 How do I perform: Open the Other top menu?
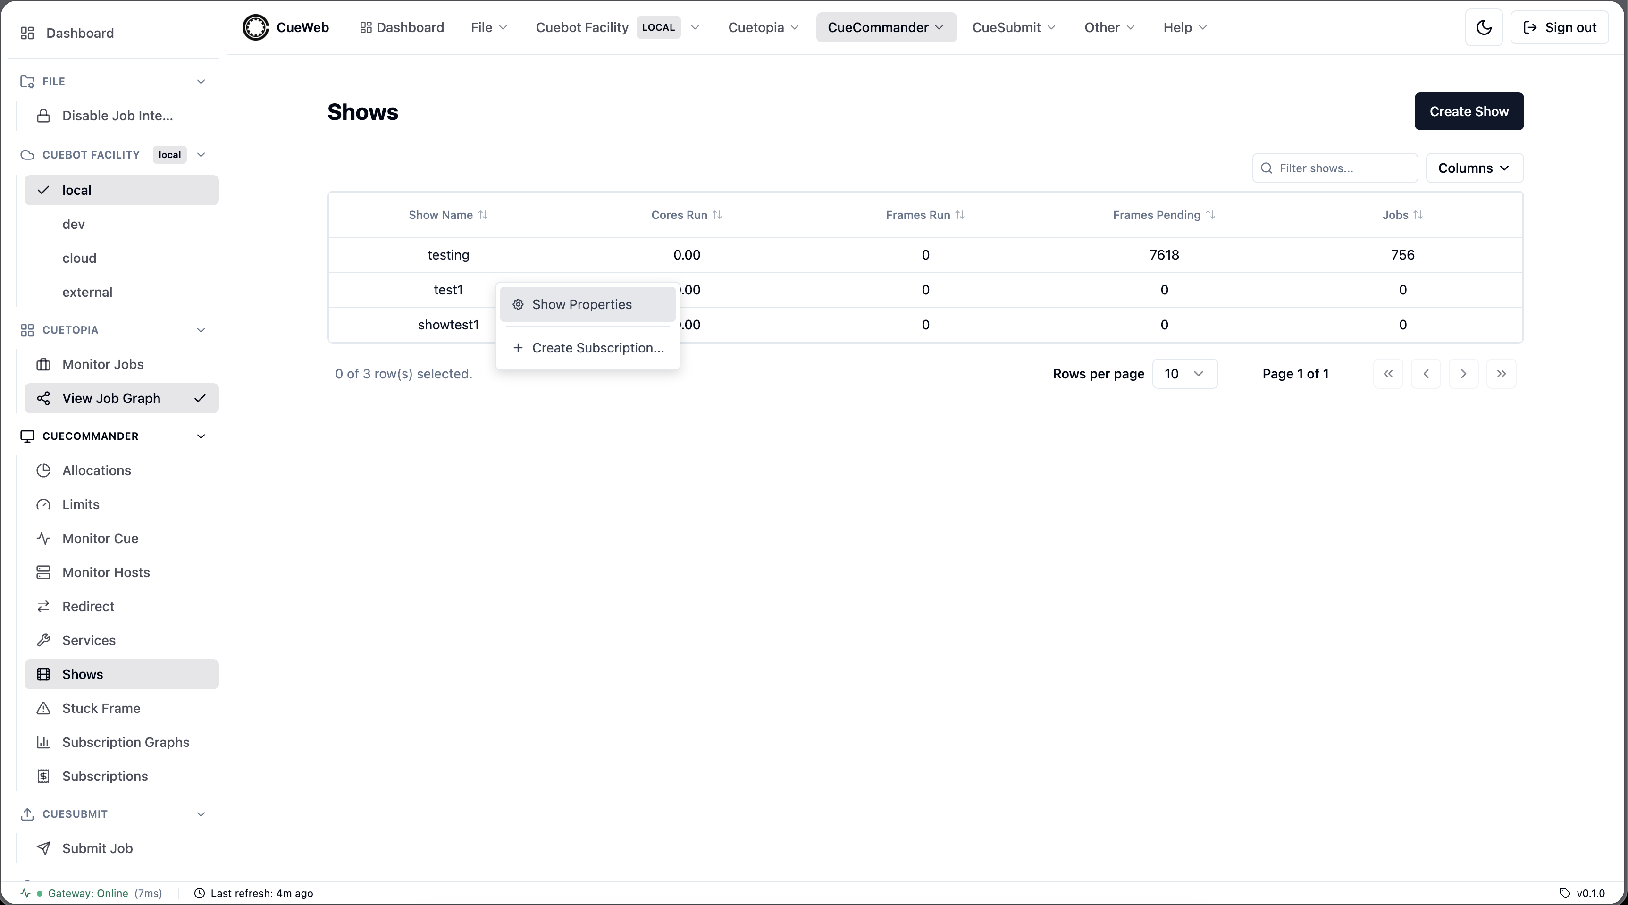[1110, 27]
